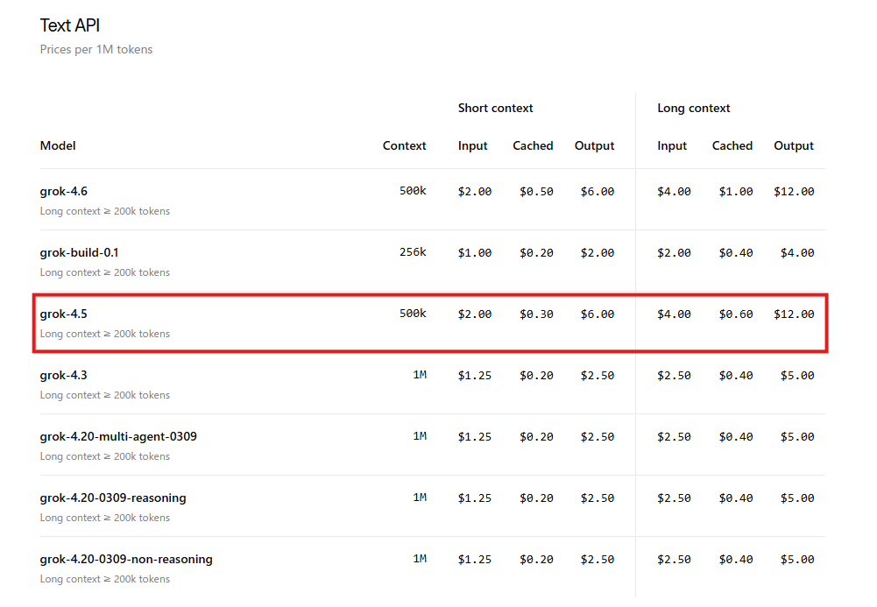Click the Short context group heading
877x607 pixels.
click(x=496, y=109)
